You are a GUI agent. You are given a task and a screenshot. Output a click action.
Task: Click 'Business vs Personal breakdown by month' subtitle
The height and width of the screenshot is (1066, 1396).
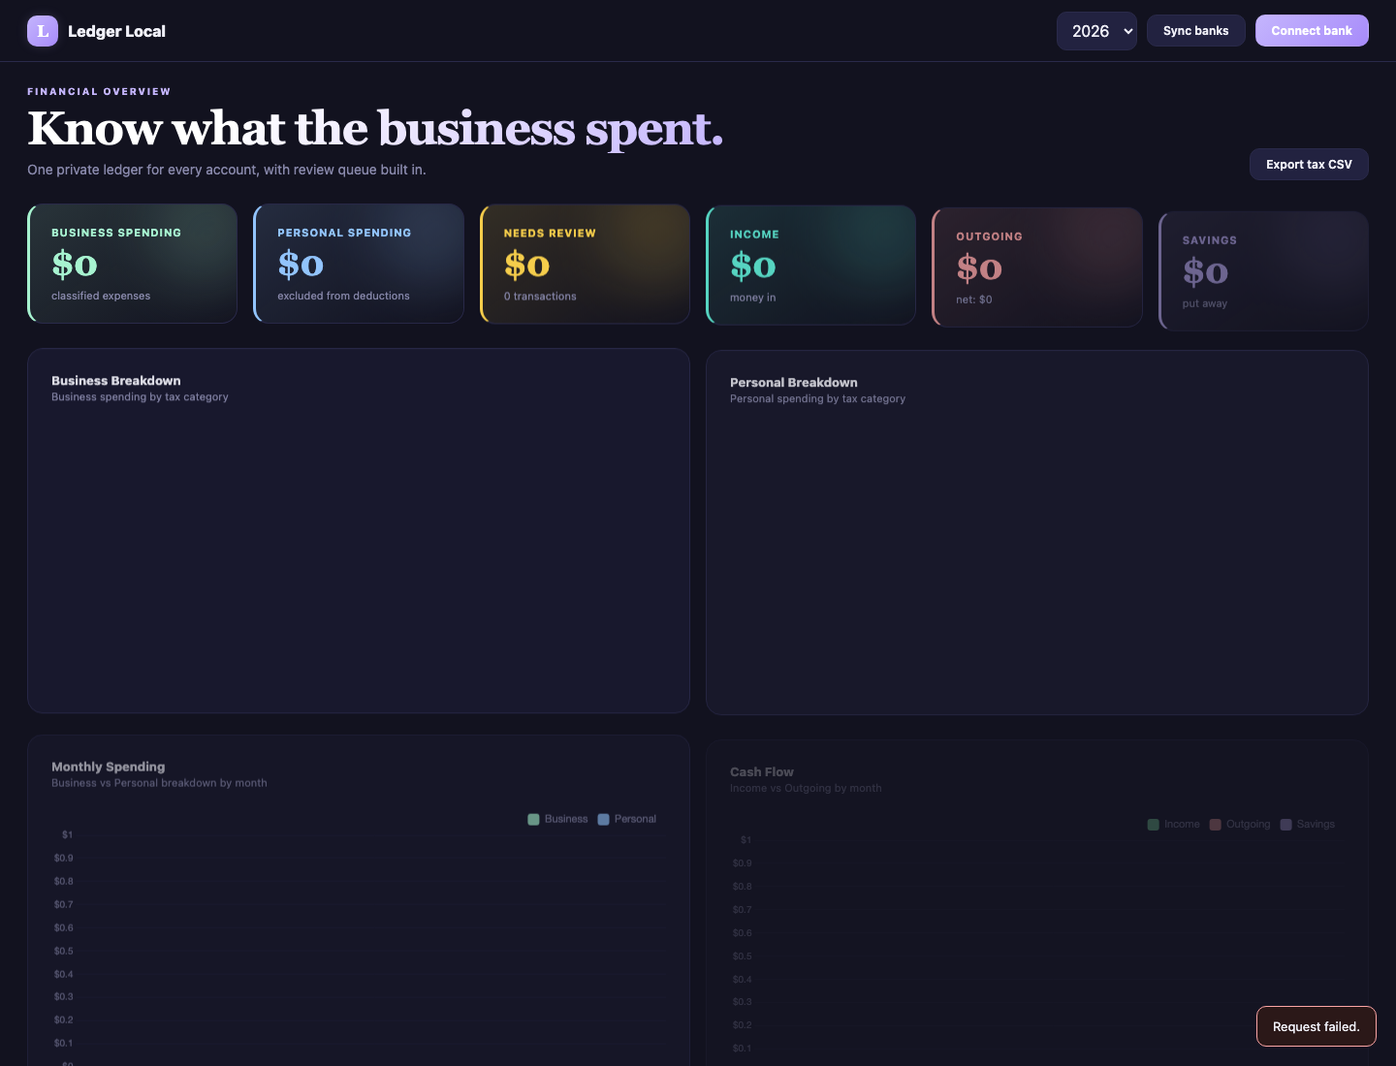(x=159, y=783)
